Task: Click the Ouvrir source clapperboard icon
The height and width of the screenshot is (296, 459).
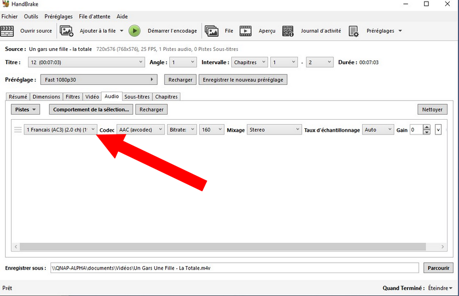Action: (x=8, y=31)
